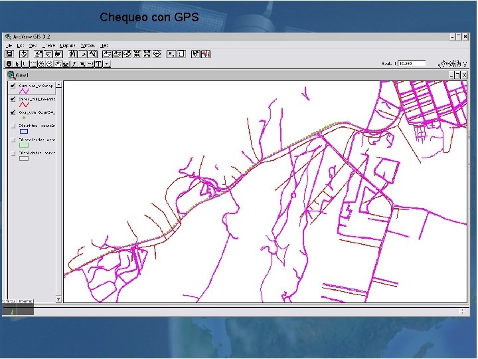Uncheck the red line theme checkbox

(x=13, y=99)
